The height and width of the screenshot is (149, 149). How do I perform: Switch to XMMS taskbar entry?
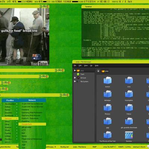(124, 147)
